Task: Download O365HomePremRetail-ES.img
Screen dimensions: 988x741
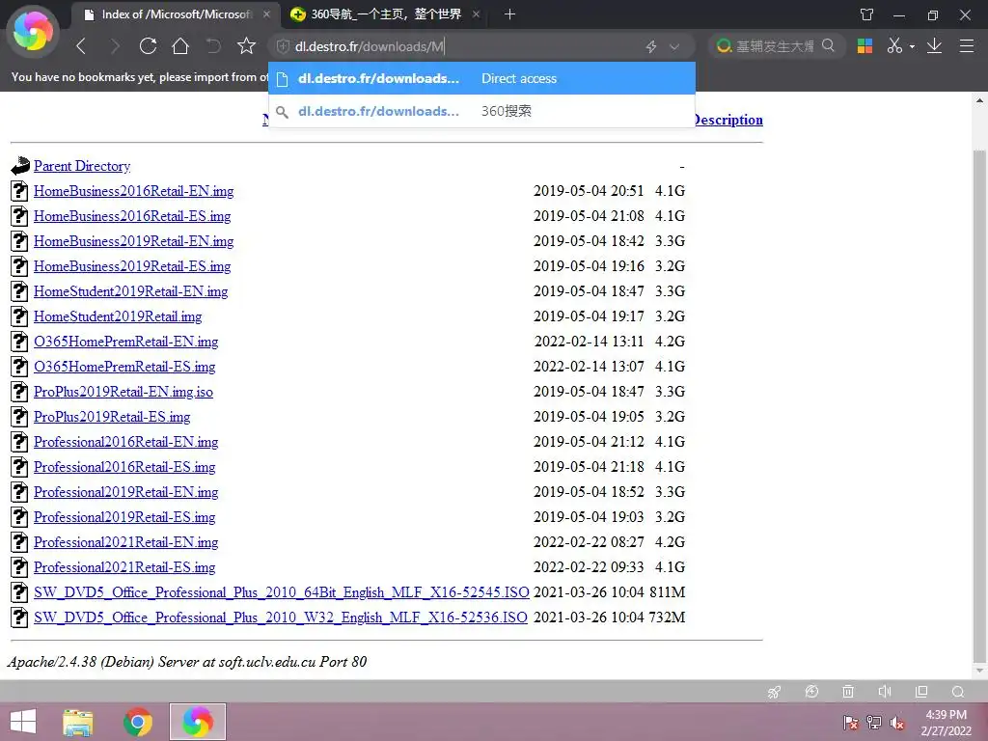Action: 124,367
